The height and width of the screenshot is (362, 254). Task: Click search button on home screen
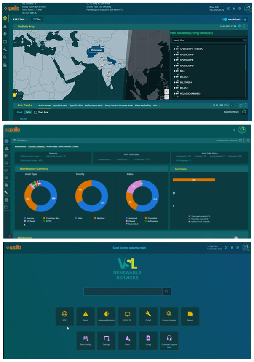[167, 292]
